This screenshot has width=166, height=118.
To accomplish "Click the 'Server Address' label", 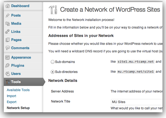I will 62,91.
